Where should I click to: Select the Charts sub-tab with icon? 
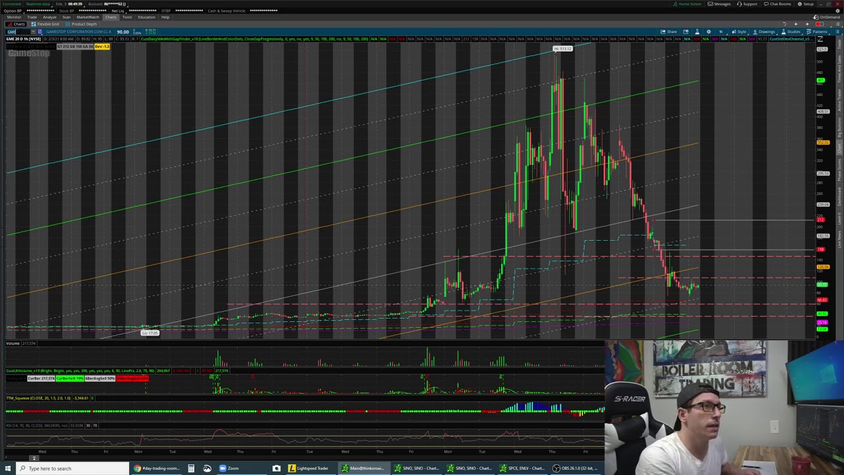coord(16,24)
